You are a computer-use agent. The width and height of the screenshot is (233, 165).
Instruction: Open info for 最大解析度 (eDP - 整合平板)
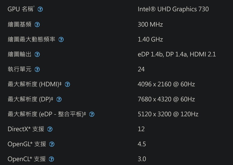[x=92, y=114]
